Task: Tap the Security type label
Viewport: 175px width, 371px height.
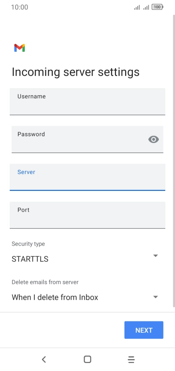Action: click(28, 244)
